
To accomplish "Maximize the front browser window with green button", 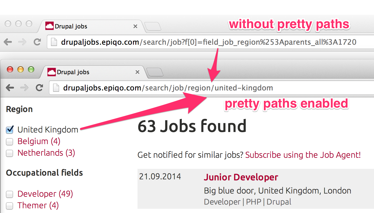I will [x=31, y=69].
